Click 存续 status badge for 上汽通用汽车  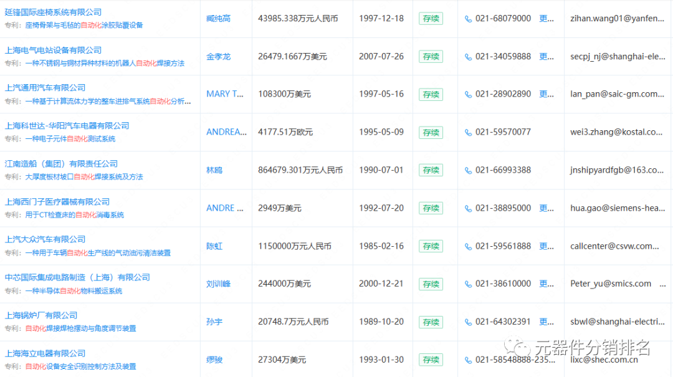click(x=431, y=95)
